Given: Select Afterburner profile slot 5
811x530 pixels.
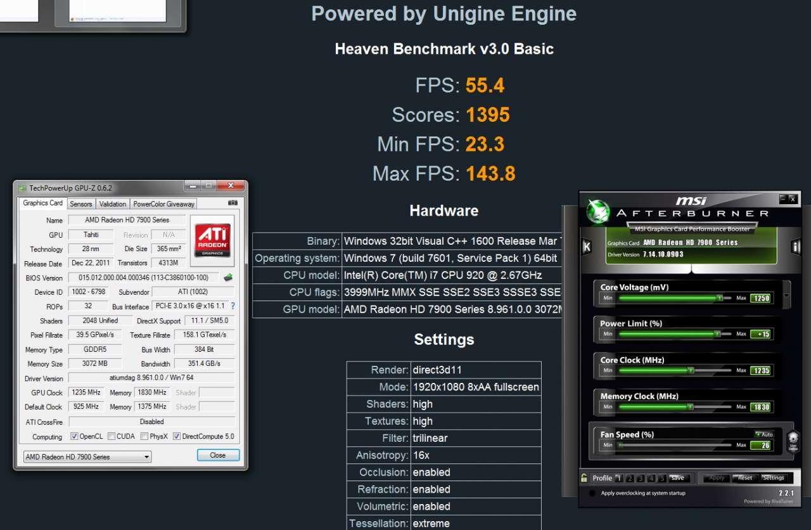Looking at the screenshot, I should coord(662,478).
